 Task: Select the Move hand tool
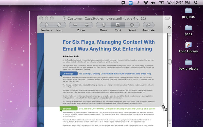click(103, 25)
